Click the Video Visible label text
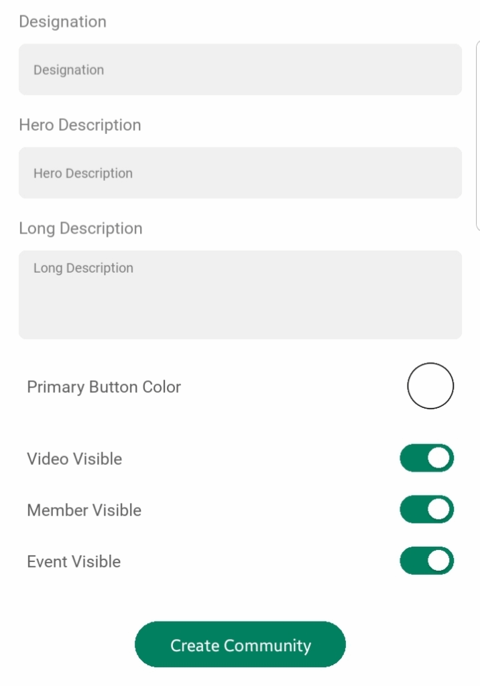The width and height of the screenshot is (480, 686). point(74,459)
